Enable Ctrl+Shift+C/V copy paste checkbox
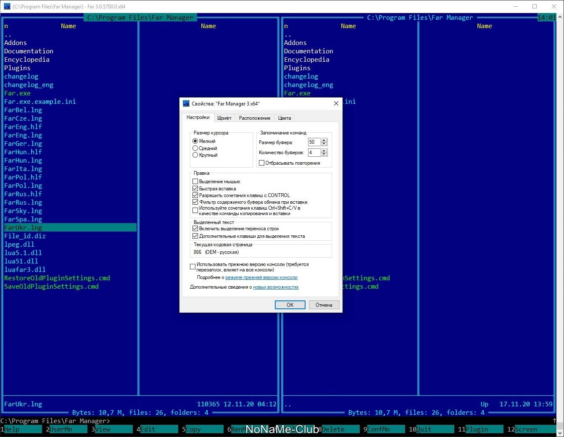564x437 pixels. click(x=195, y=211)
